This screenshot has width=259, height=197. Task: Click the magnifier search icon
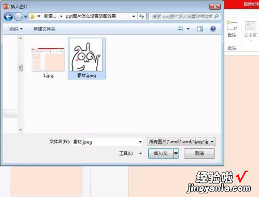[x=217, y=17]
